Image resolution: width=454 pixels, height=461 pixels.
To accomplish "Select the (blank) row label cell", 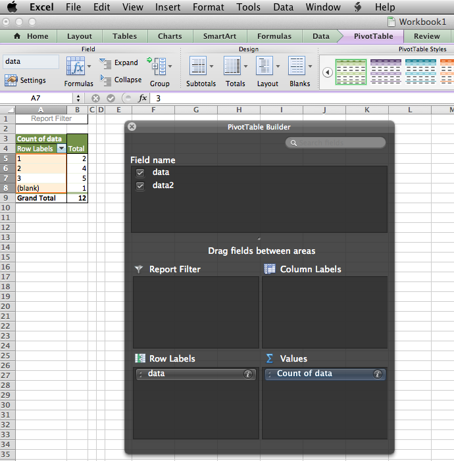I will pyautogui.click(x=41, y=188).
